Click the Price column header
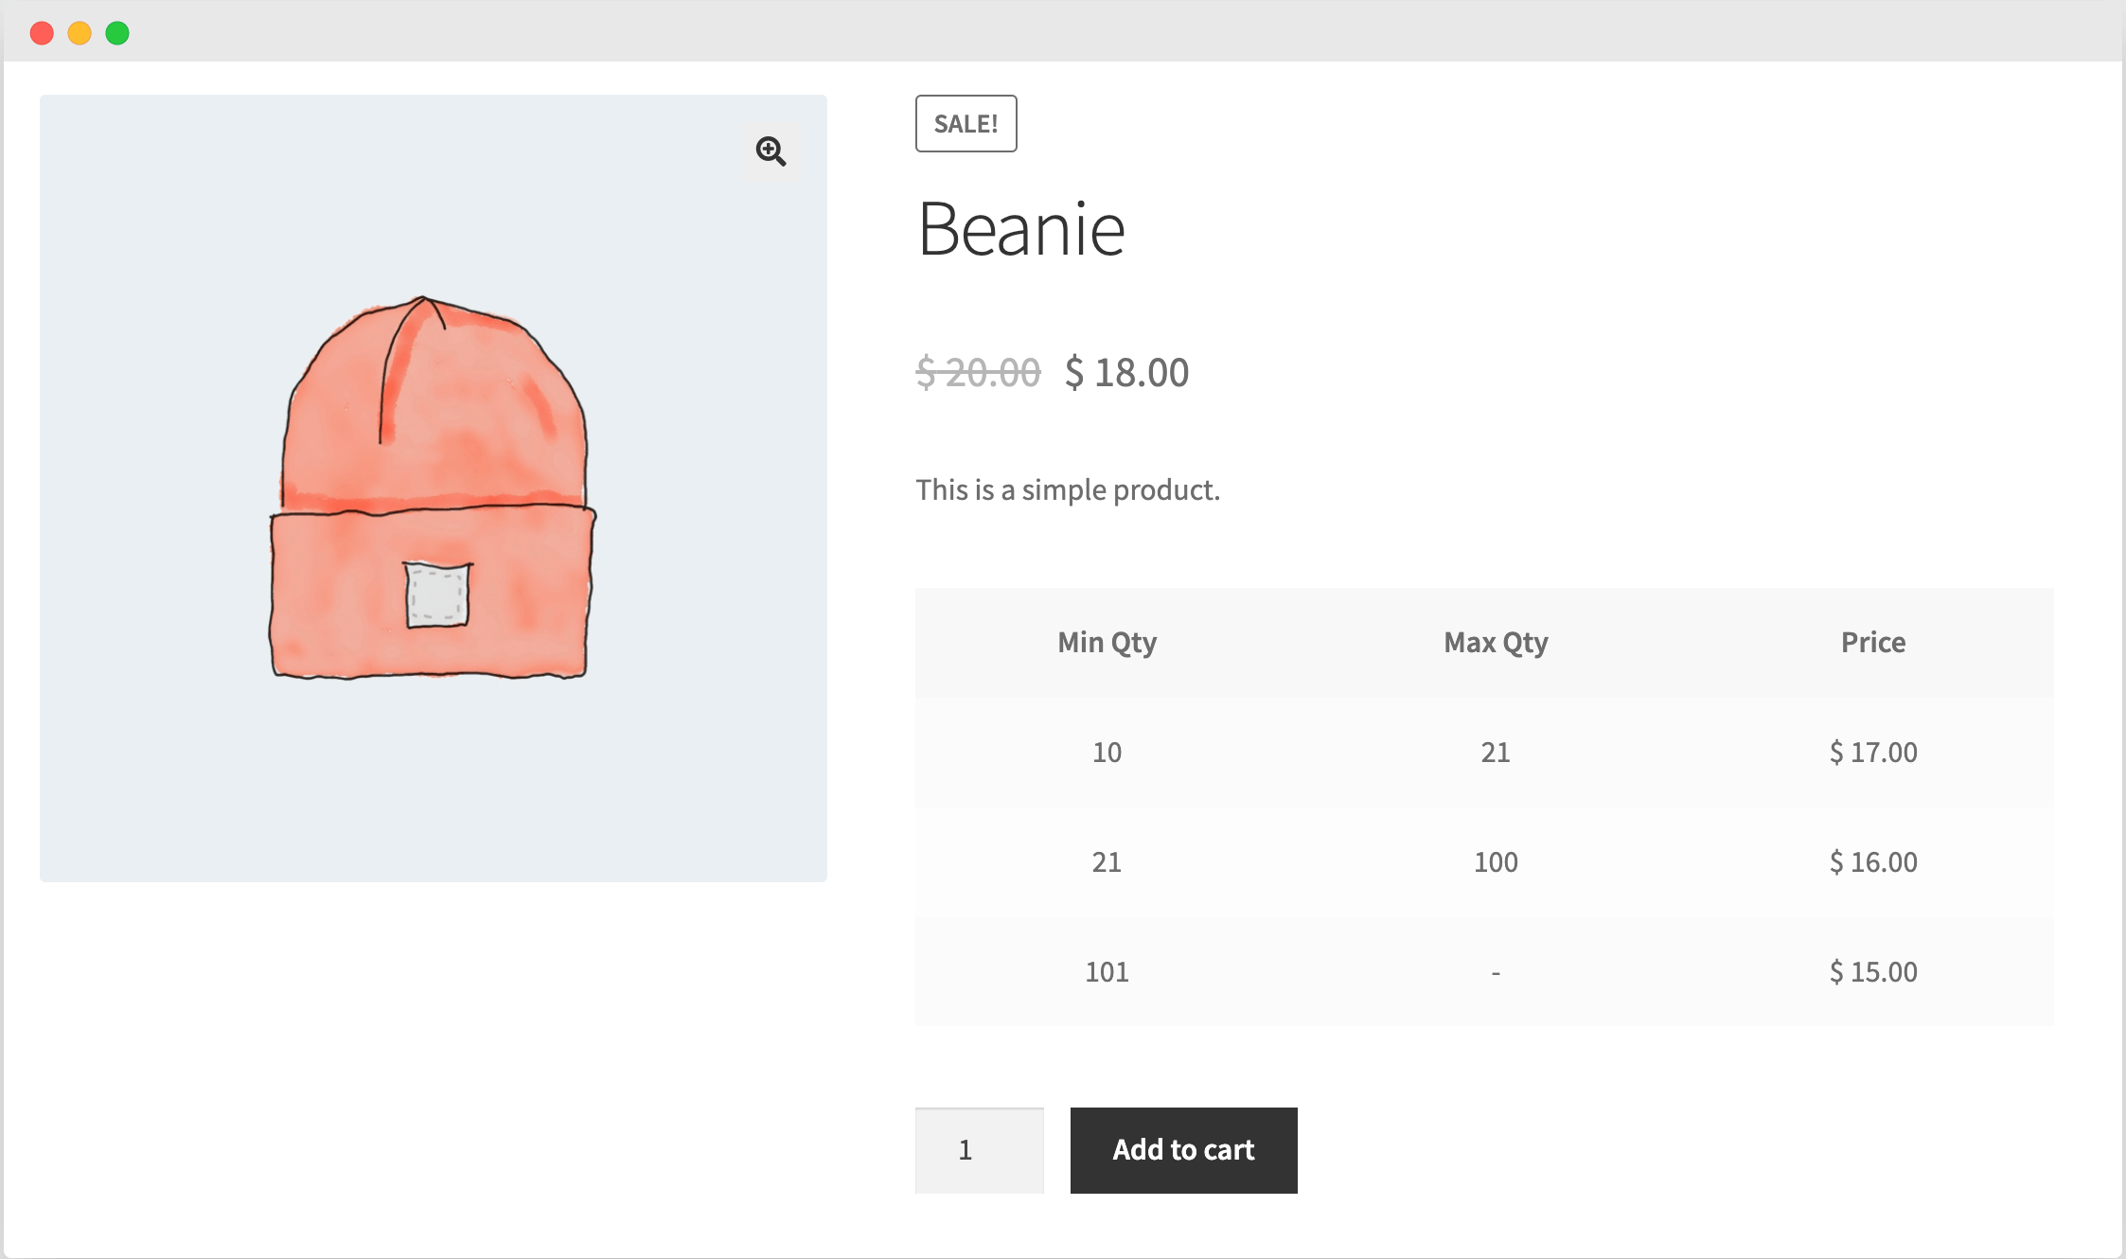The height and width of the screenshot is (1259, 2126). pos(1873,642)
